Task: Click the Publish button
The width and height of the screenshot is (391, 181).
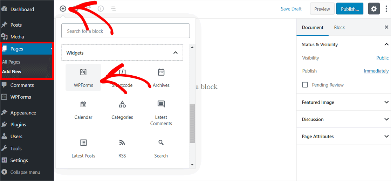Action: coord(350,9)
